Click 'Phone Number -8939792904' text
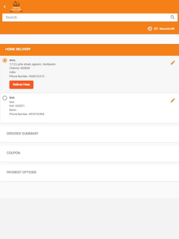 click(x=27, y=114)
